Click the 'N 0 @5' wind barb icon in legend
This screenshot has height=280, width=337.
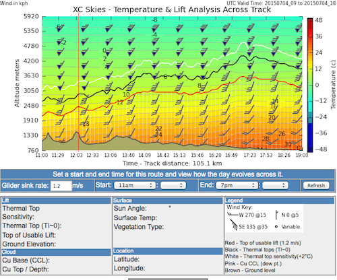(277, 215)
